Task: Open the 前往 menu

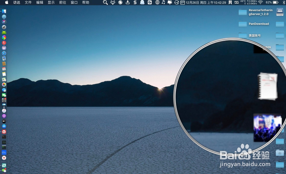Action: [63, 2]
